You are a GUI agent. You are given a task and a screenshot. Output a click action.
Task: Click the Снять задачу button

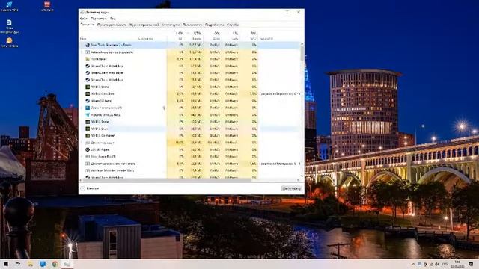pyautogui.click(x=292, y=188)
